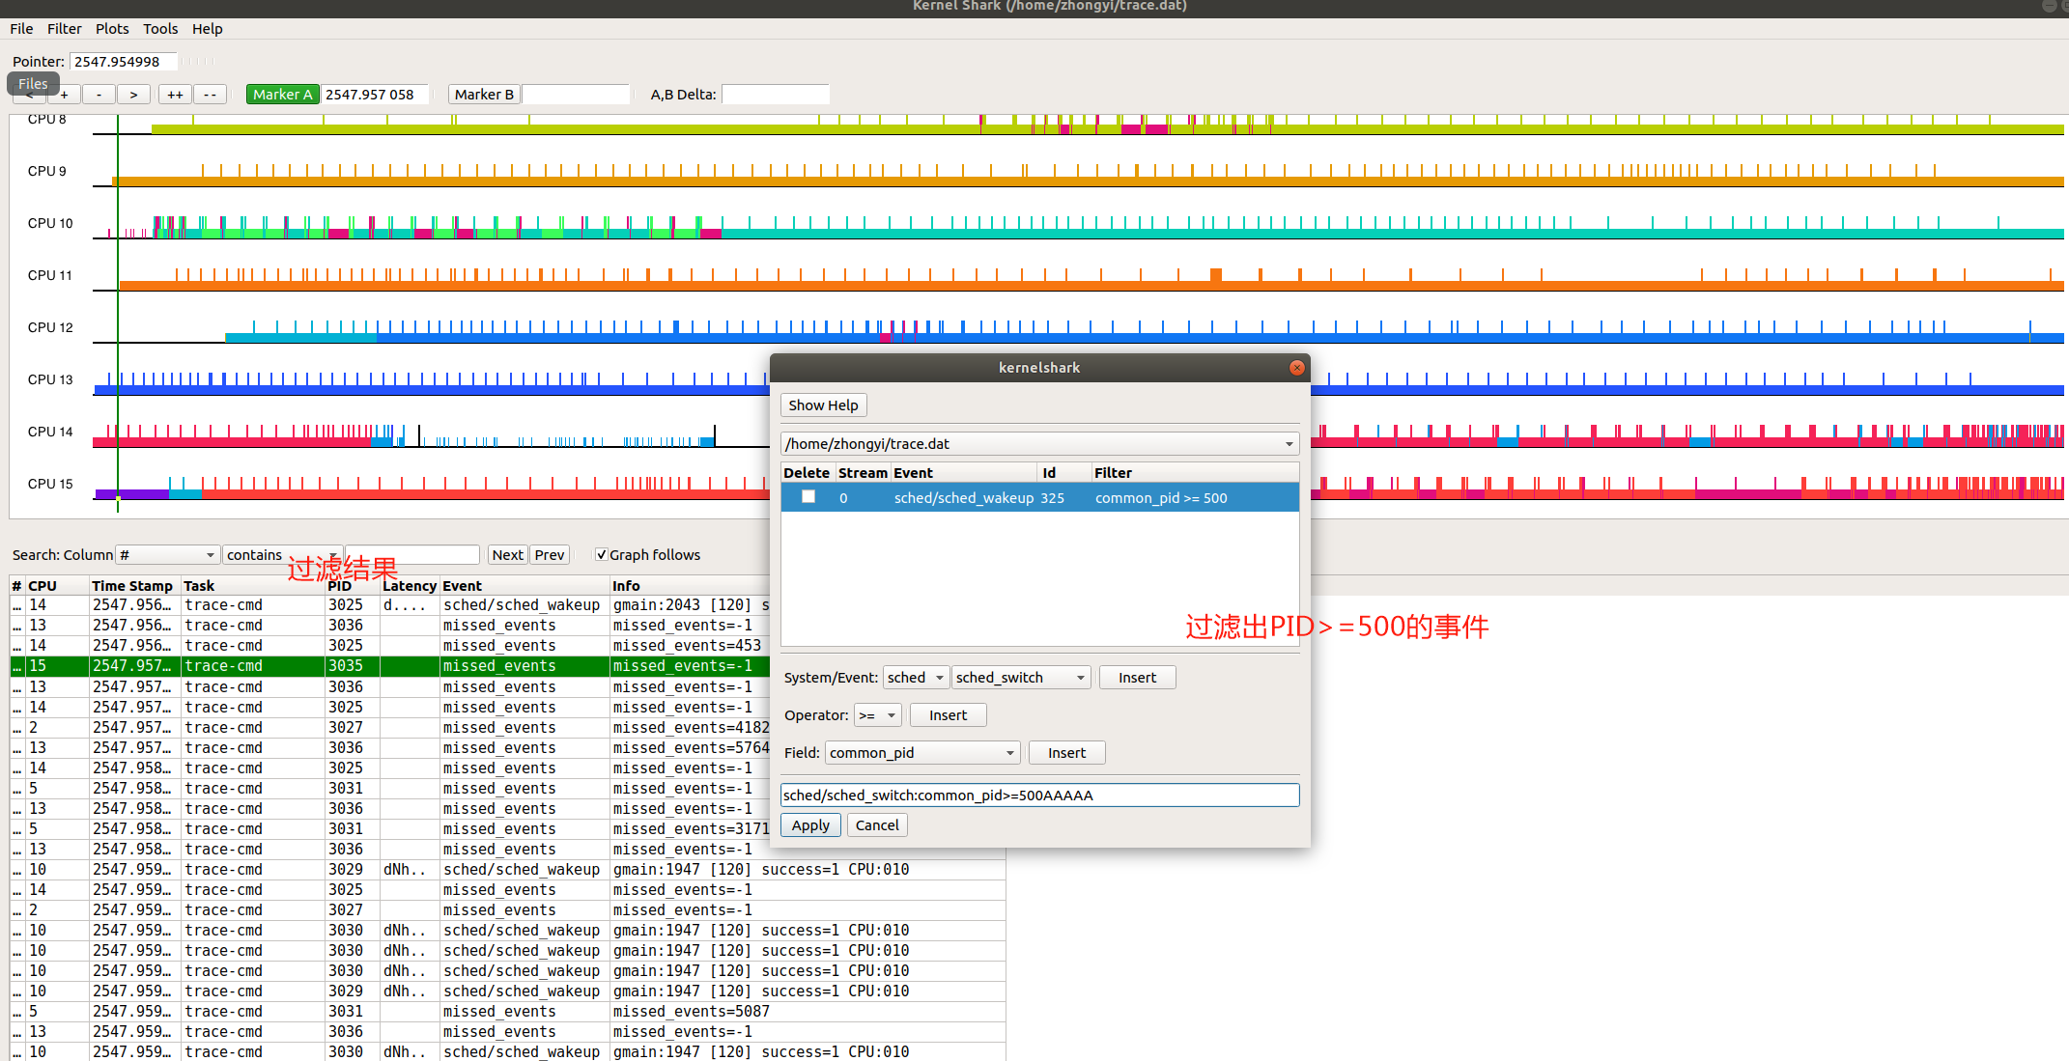This screenshot has height=1061, width=2069.
Task: Select the Marker B button
Action: 484,94
